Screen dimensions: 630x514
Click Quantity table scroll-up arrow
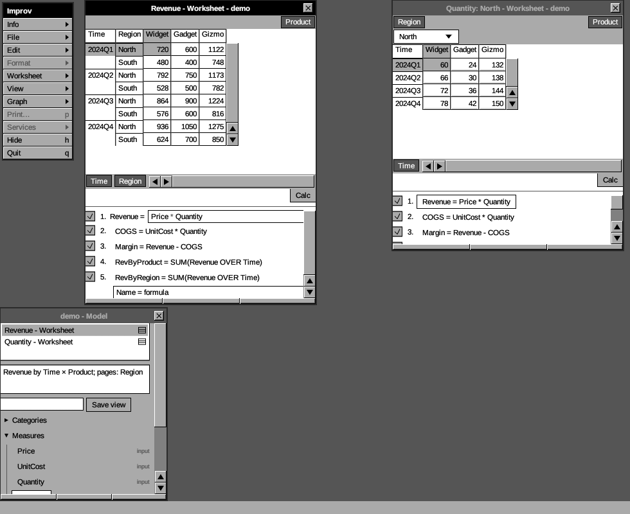point(512,93)
